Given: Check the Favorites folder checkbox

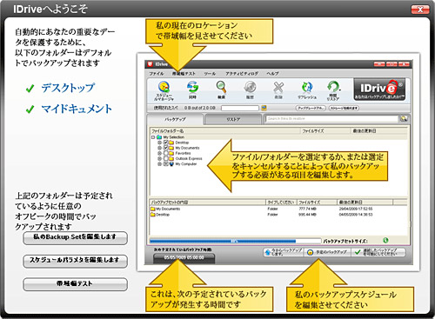Looking at the screenshot, I should tap(166, 153).
